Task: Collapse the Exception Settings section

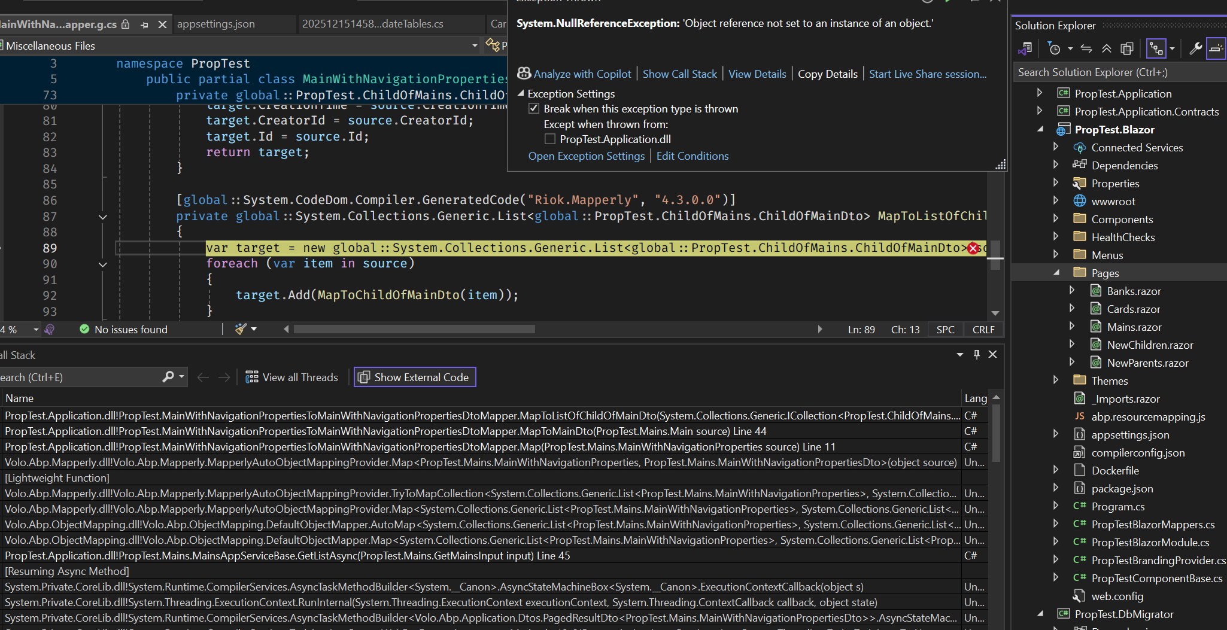Action: pos(521,94)
